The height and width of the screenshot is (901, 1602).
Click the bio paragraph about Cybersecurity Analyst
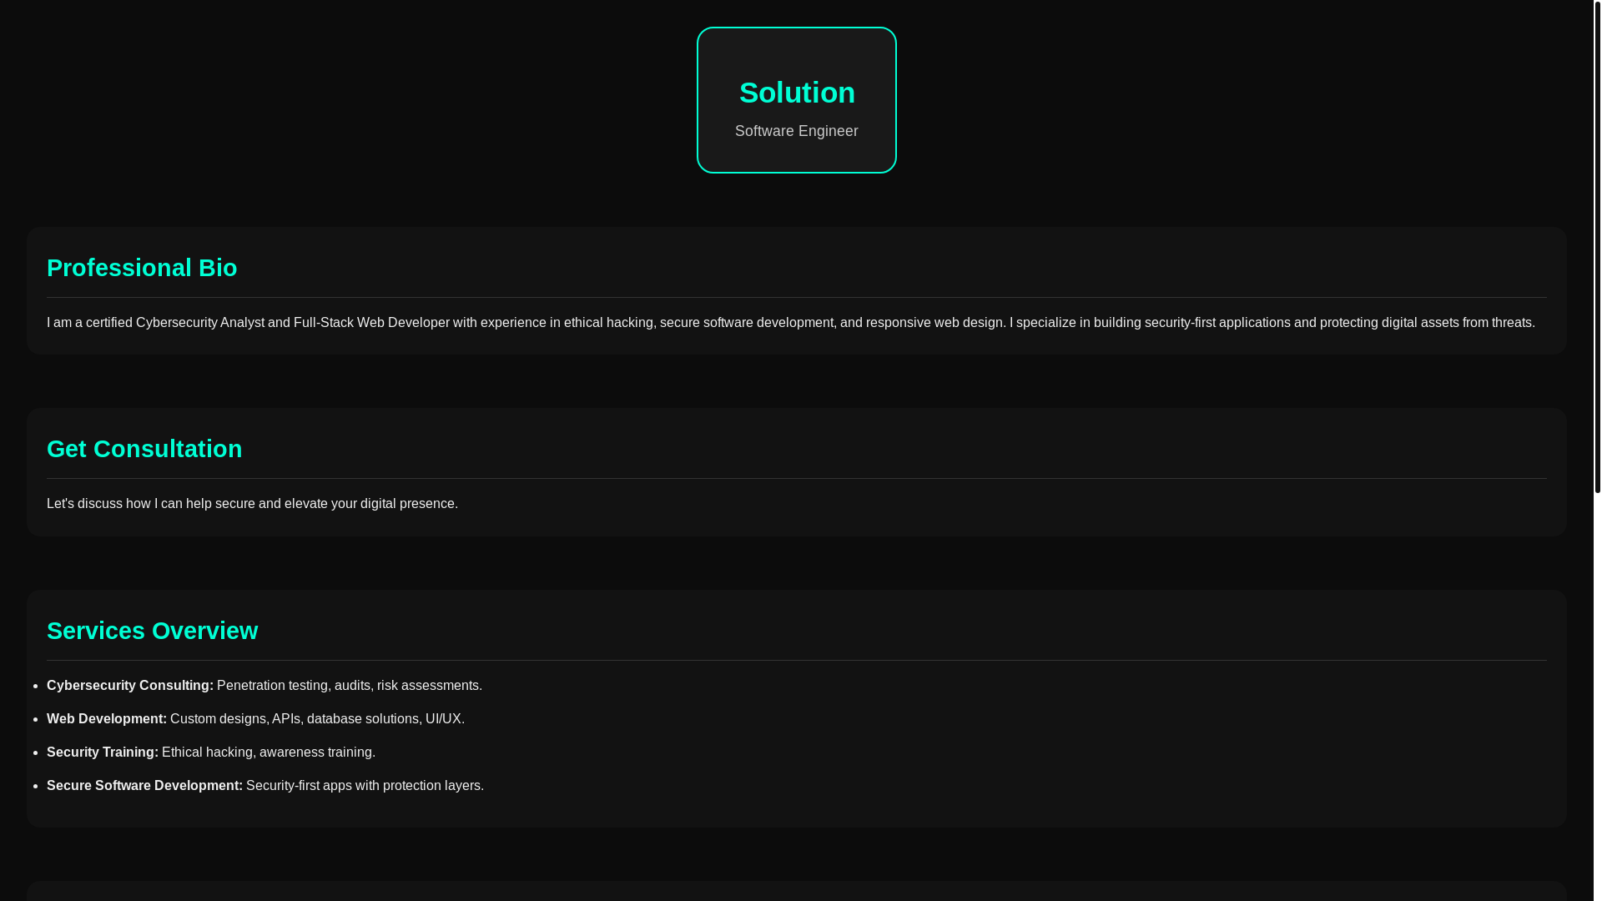791,322
